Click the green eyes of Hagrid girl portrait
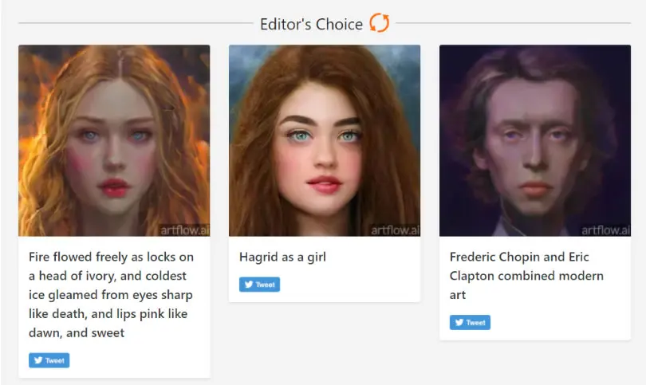 coord(325,135)
